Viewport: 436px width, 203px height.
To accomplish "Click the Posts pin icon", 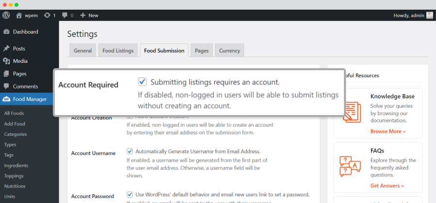I will tap(6, 48).
